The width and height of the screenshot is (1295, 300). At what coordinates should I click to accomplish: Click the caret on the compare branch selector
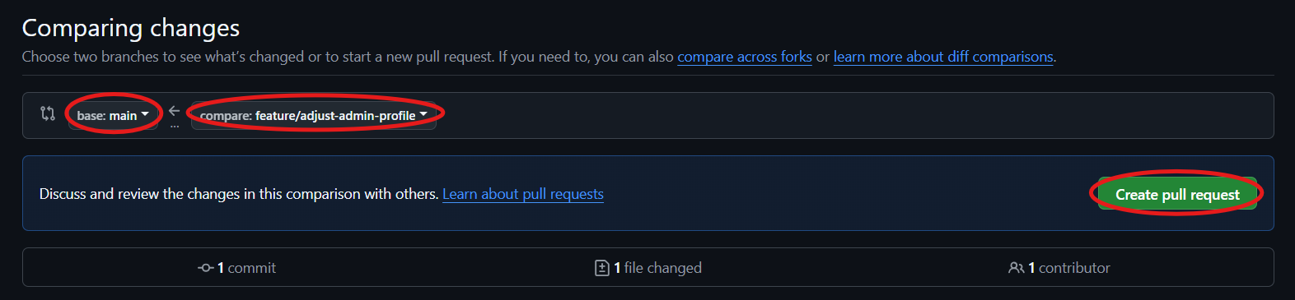tap(423, 114)
